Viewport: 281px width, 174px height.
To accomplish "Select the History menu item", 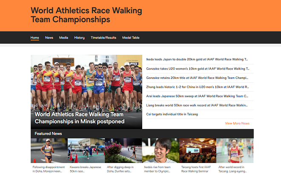I will click(79, 38).
